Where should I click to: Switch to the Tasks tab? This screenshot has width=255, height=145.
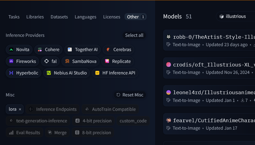click(14, 17)
